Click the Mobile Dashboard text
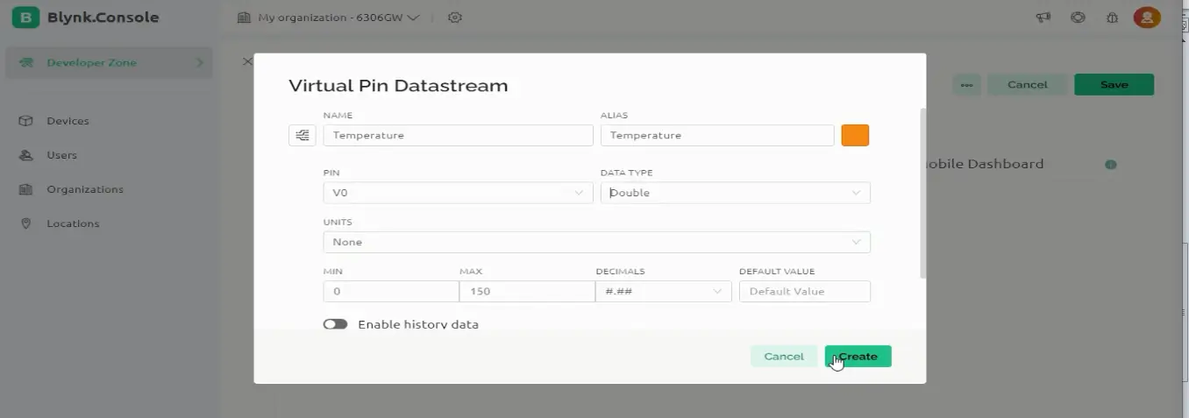Screen dimensions: 1189x418 pyautogui.click(x=985, y=164)
